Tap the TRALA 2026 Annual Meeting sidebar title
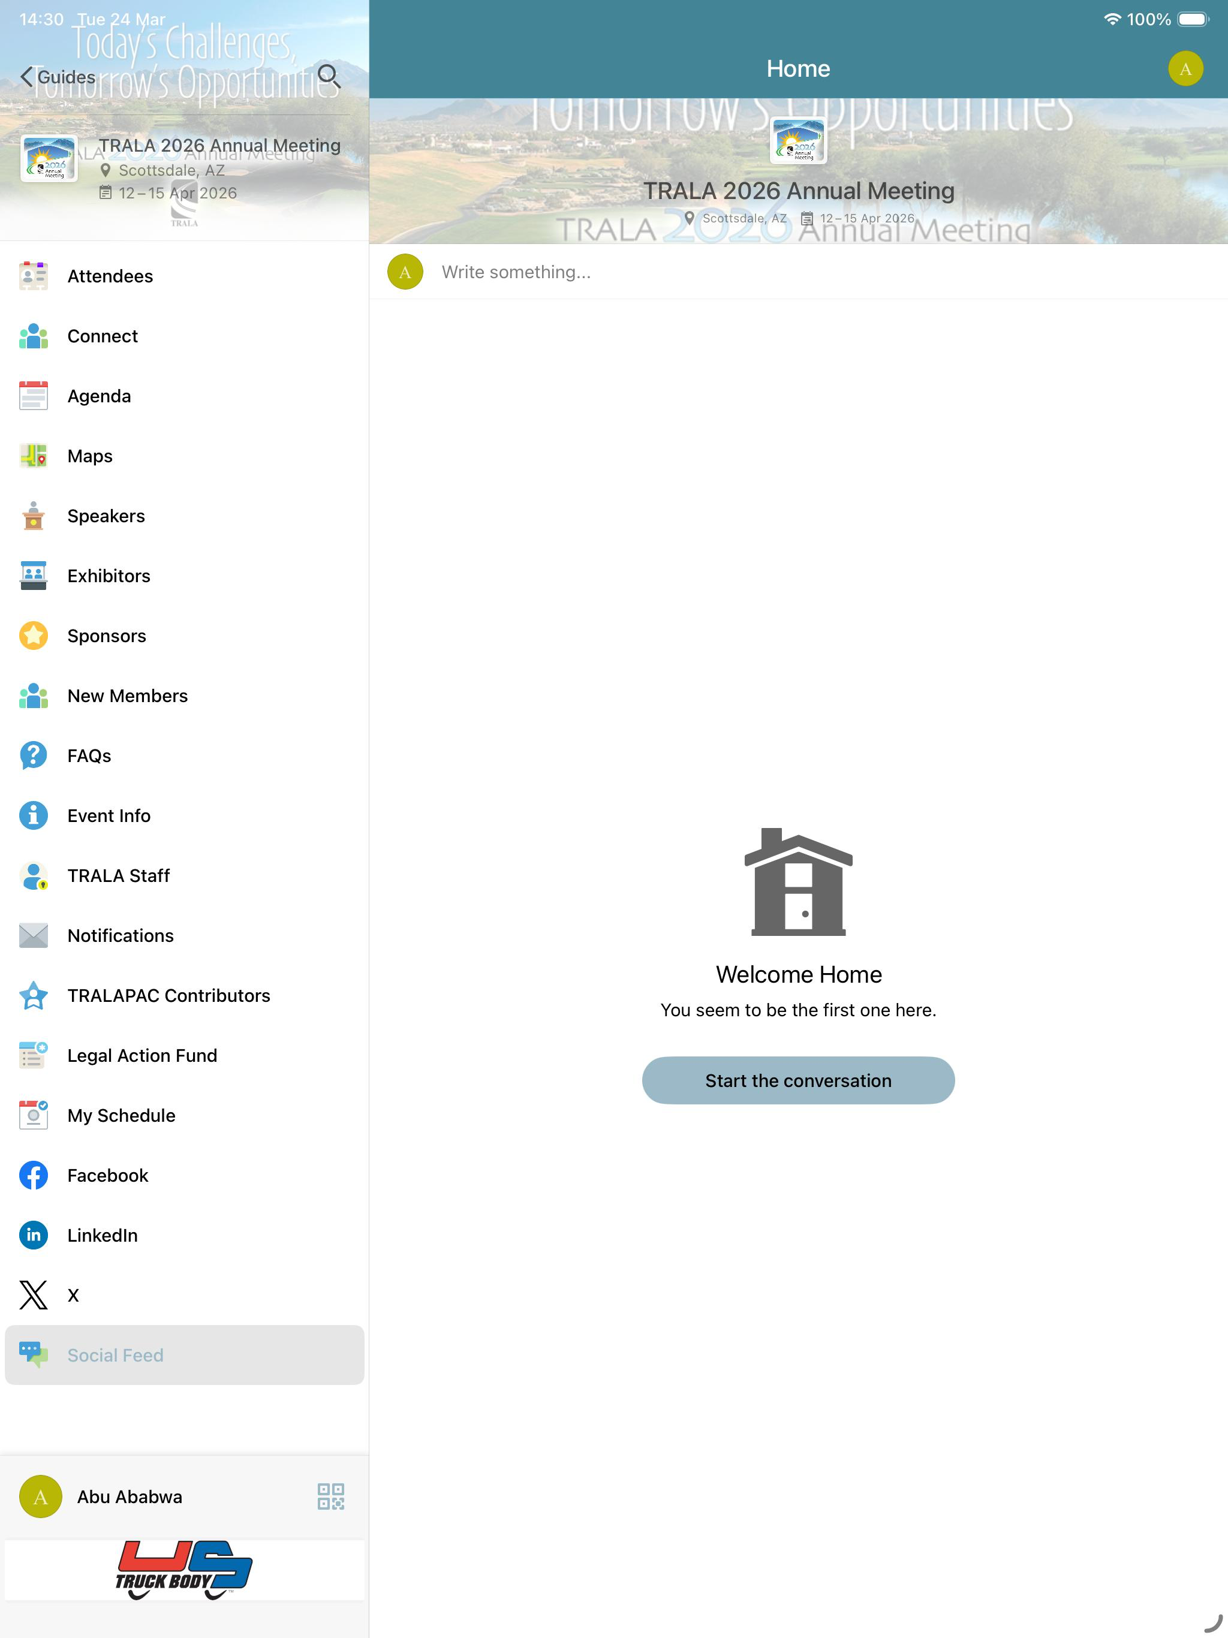The image size is (1228, 1638). pos(220,145)
